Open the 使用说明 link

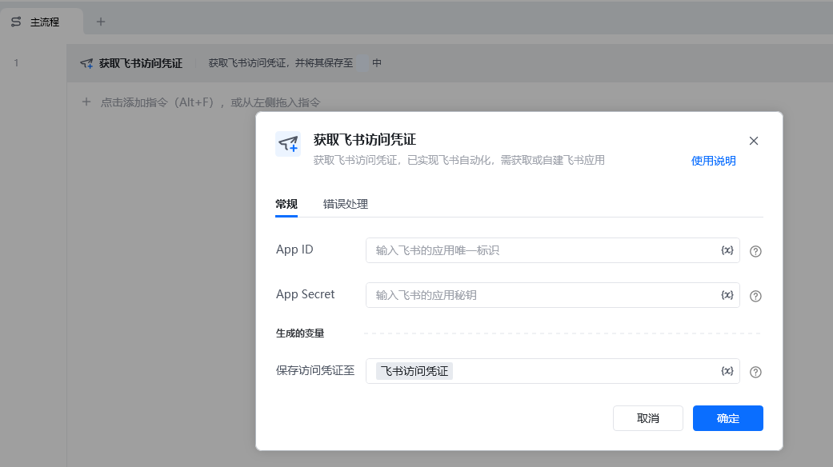coord(713,161)
